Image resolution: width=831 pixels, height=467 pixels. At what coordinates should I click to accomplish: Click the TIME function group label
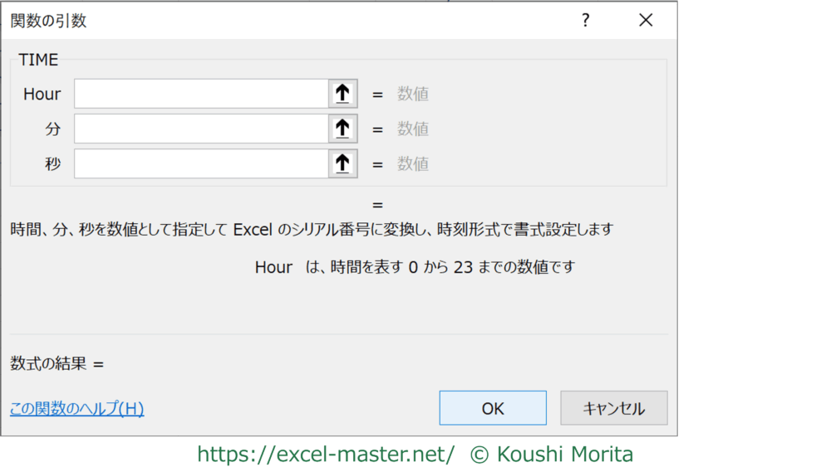coord(38,61)
